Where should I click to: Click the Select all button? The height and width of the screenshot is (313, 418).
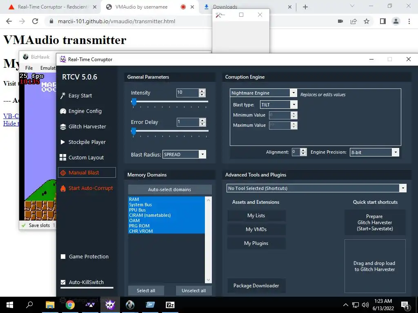pyautogui.click(x=146, y=291)
